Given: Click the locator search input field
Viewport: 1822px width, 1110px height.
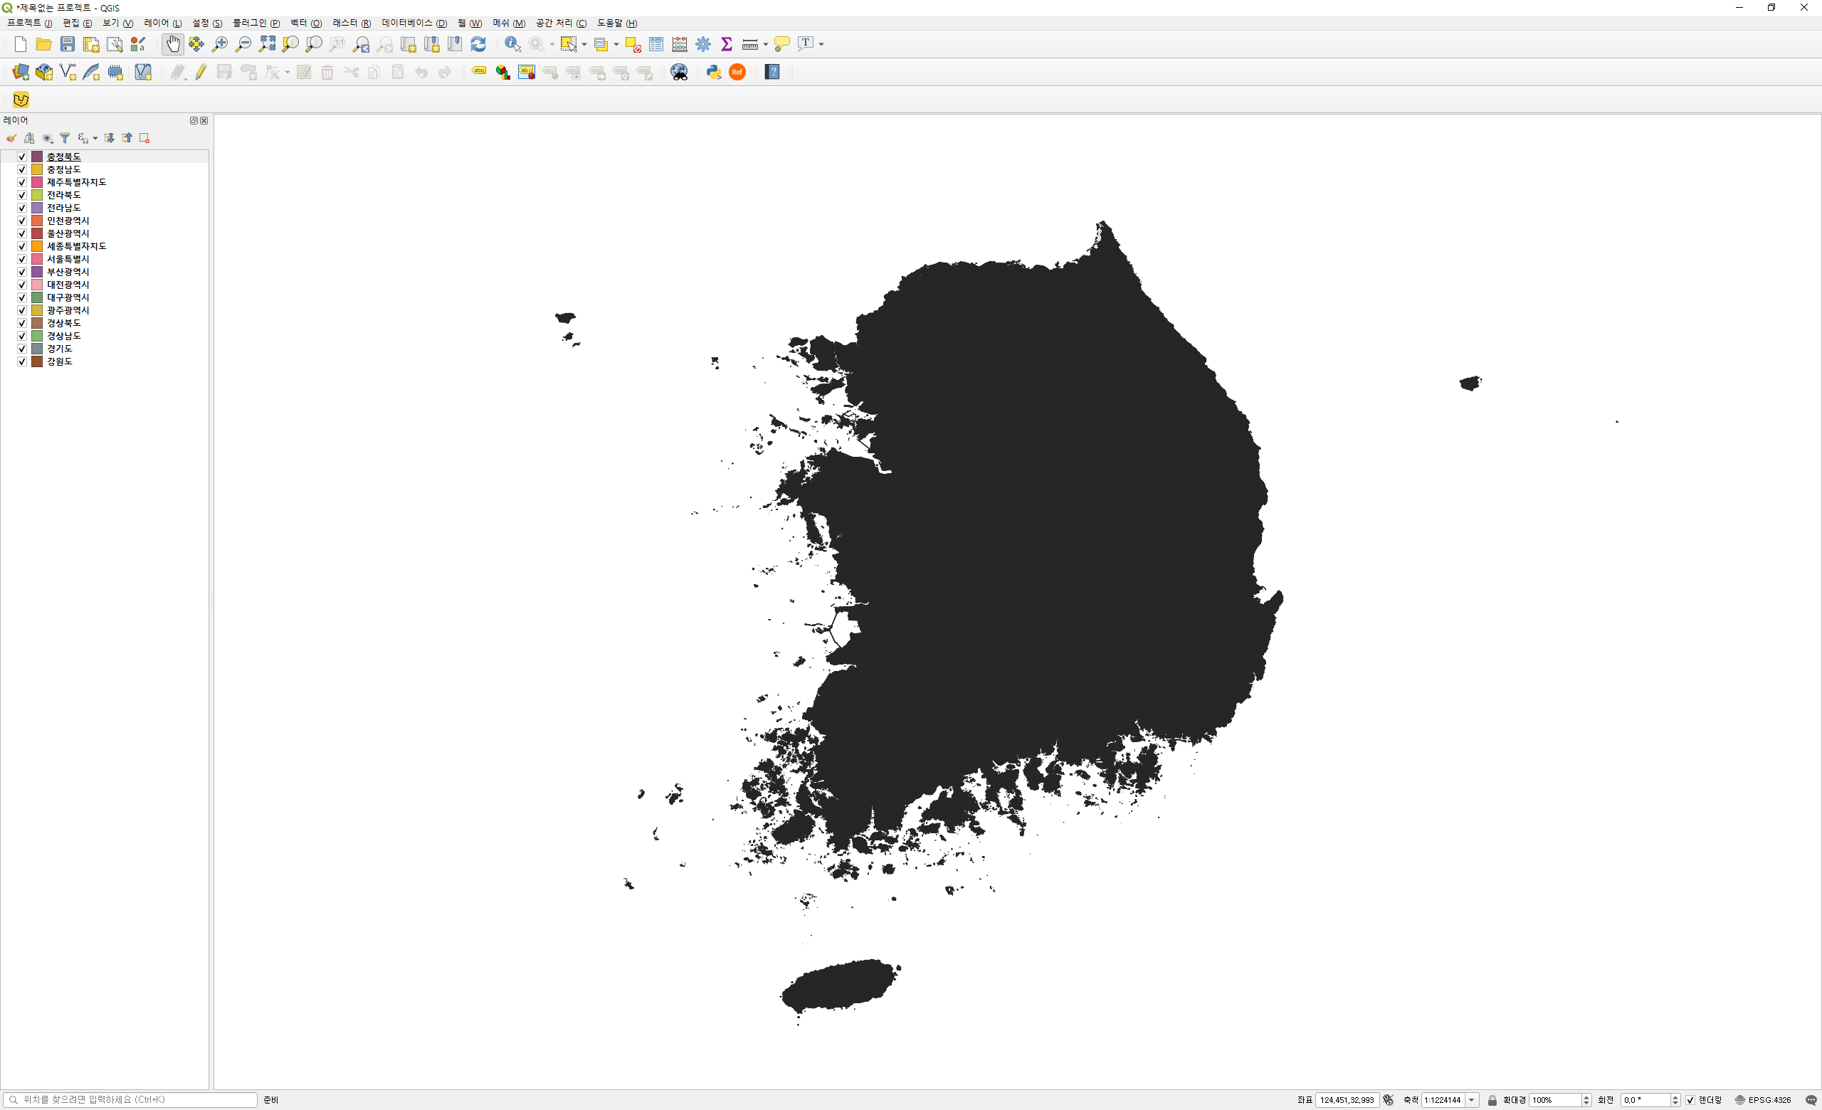Looking at the screenshot, I should (x=133, y=1099).
